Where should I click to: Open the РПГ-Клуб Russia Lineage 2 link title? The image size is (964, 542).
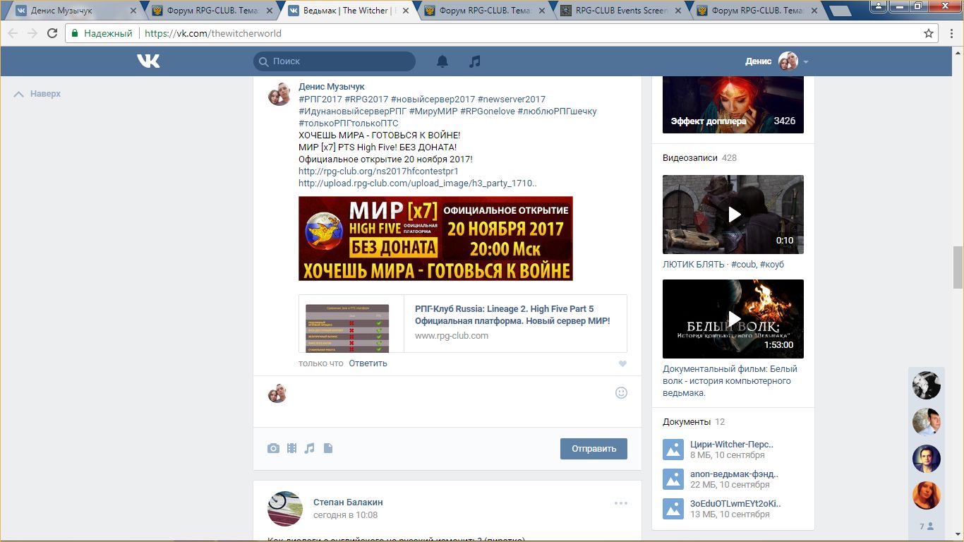pyautogui.click(x=512, y=315)
